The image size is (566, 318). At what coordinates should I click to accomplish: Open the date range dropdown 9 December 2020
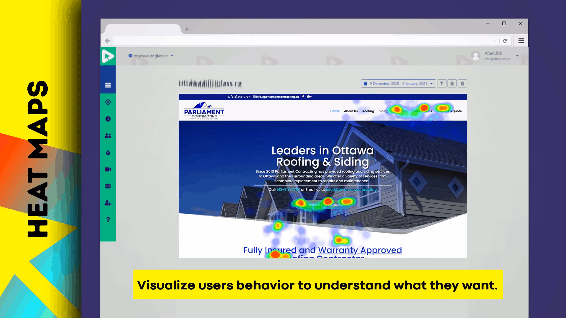(x=398, y=84)
